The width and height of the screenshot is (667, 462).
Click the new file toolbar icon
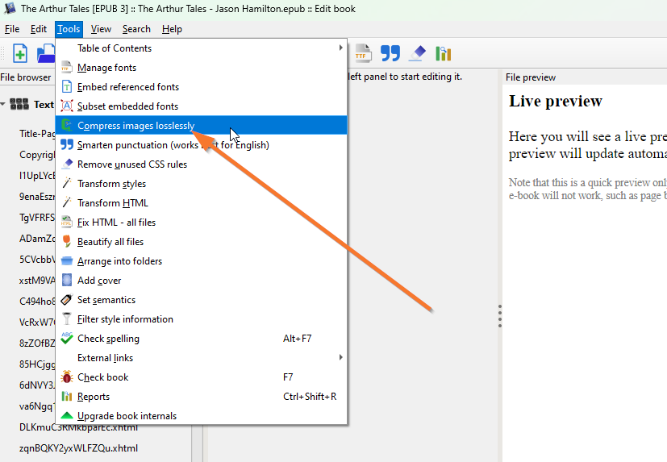tap(20, 53)
